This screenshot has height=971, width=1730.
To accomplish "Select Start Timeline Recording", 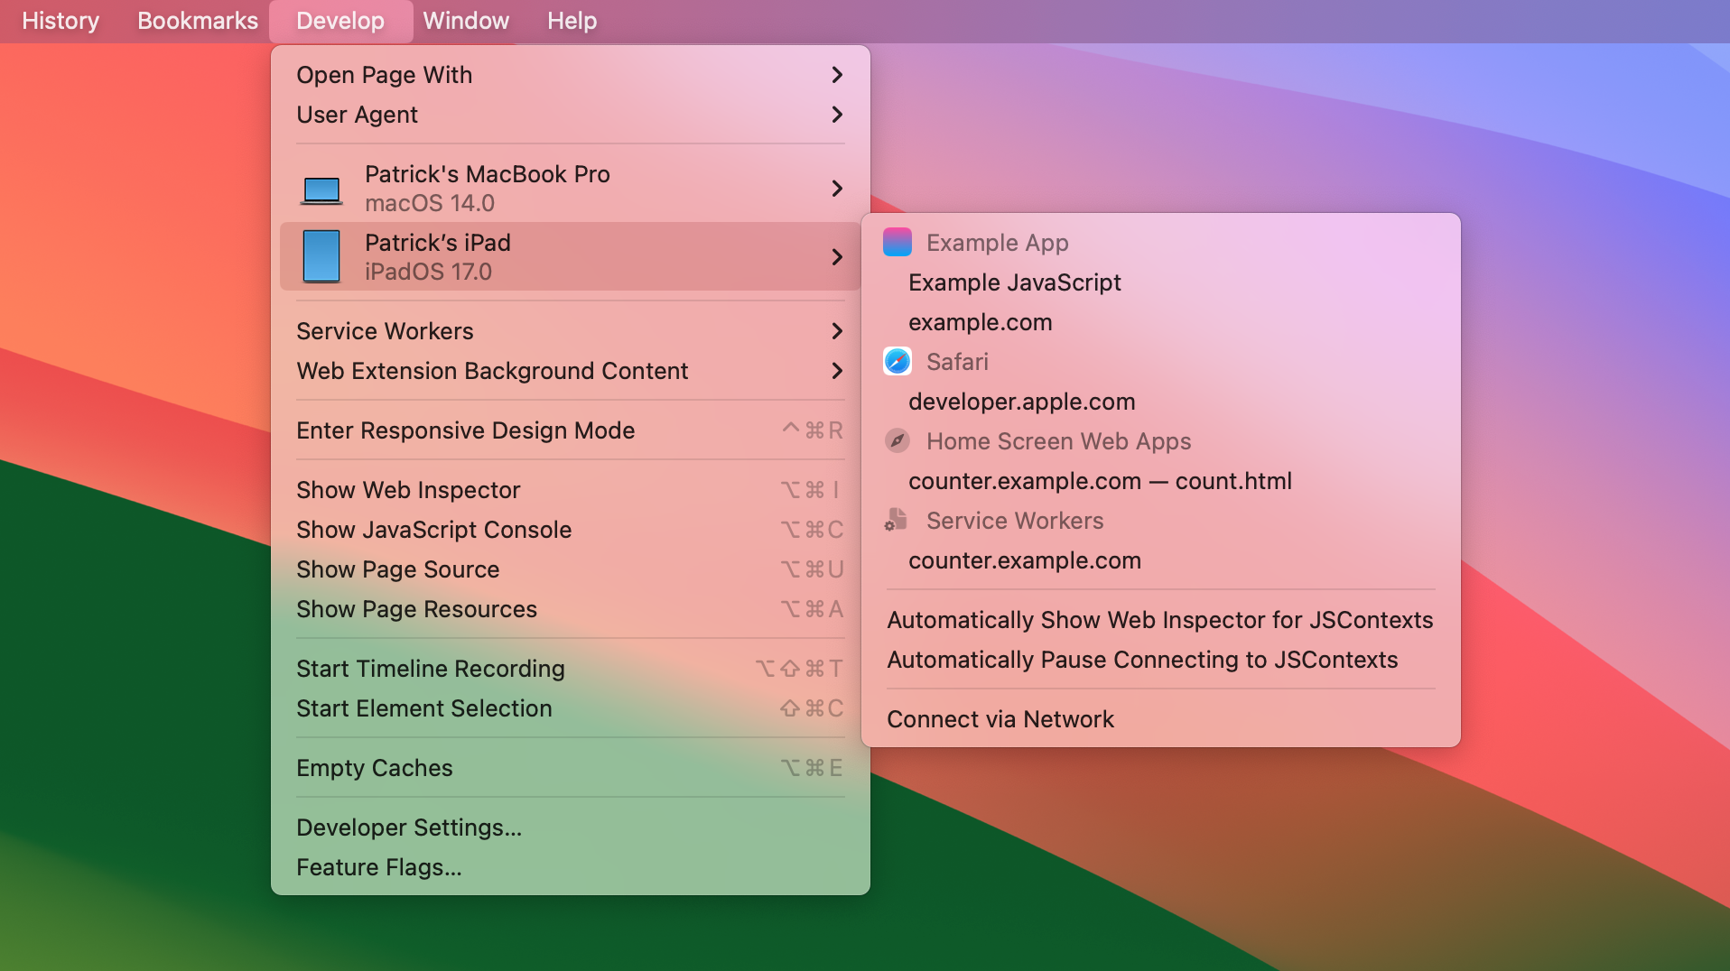I will click(570, 669).
